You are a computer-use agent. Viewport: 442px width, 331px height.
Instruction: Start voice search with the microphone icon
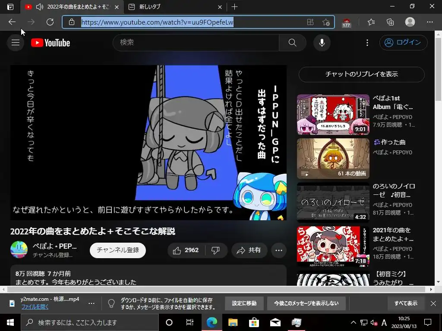322,43
